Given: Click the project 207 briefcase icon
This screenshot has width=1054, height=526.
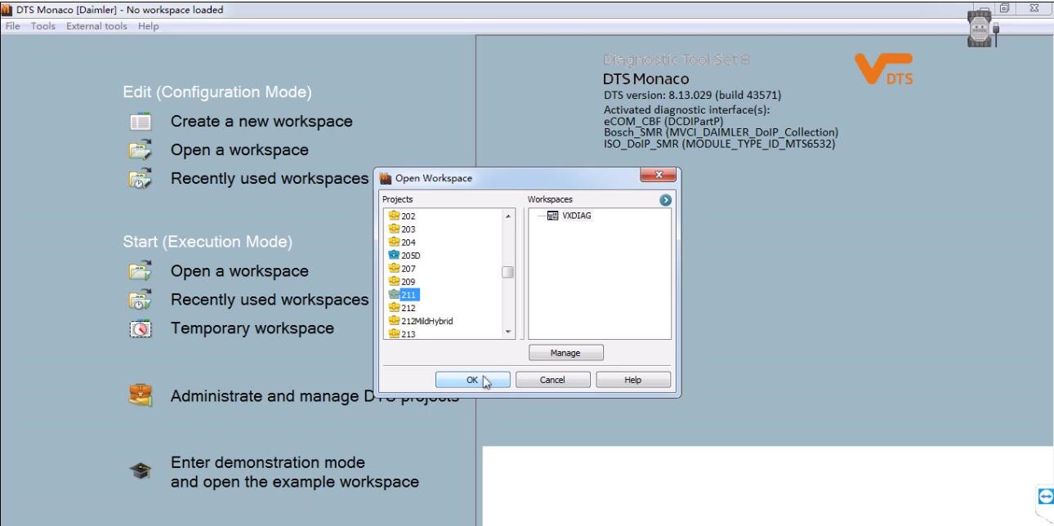Looking at the screenshot, I should [395, 269].
